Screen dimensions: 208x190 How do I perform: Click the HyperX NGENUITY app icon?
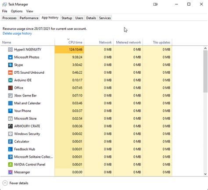click(x=10, y=50)
